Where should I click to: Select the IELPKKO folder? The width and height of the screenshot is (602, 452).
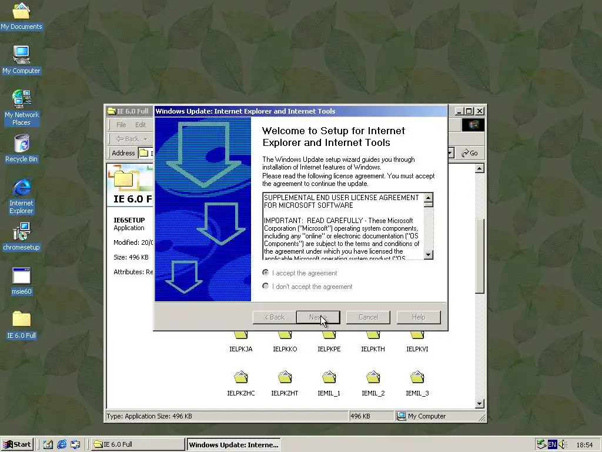[x=285, y=341]
